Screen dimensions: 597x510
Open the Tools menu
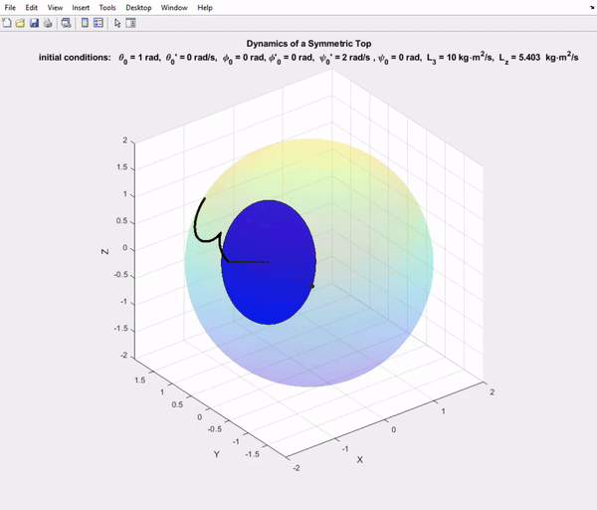click(x=107, y=8)
